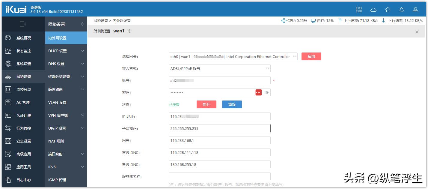Click the red soft keyboard icon in password field
428x189 pixels.
click(258, 92)
